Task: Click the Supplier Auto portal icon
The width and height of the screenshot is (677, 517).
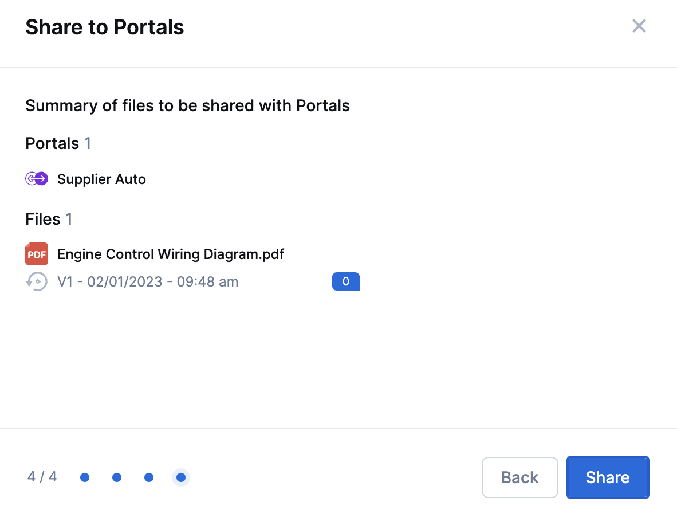Action: tap(37, 178)
